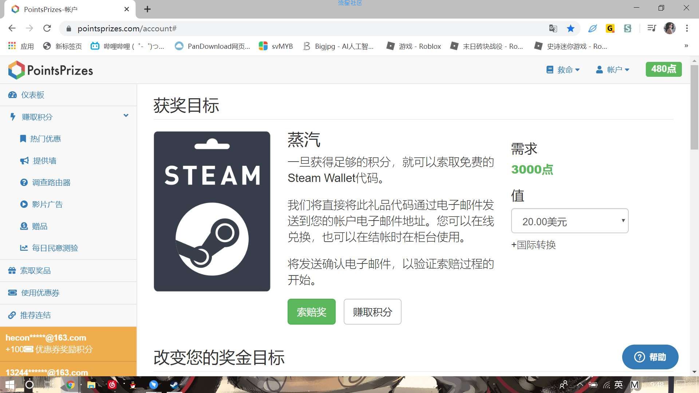Viewport: 699px width, 393px height.
Task: Go to 索取奖品 claim prizes
Action: (x=29, y=270)
